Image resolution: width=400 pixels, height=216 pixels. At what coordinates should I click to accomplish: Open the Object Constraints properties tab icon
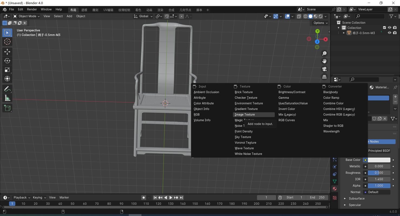click(x=335, y=174)
